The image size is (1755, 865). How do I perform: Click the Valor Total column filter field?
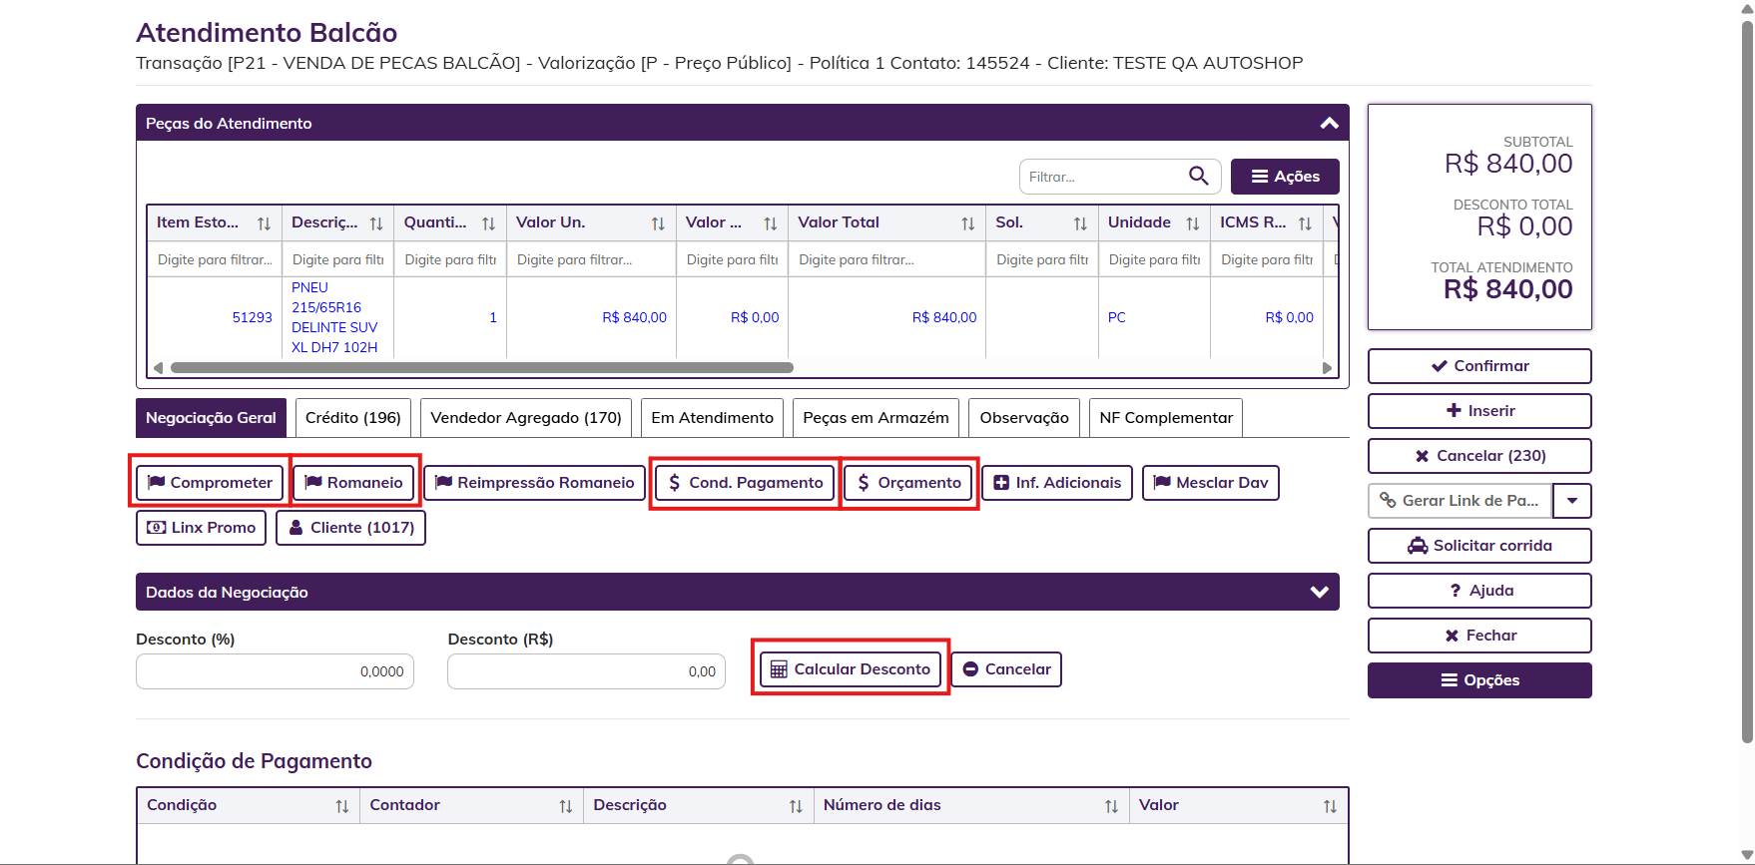pos(886,259)
